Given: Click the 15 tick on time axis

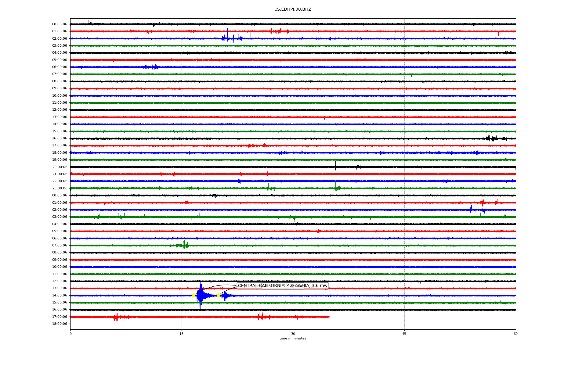Looking at the screenshot, I should click(182, 334).
